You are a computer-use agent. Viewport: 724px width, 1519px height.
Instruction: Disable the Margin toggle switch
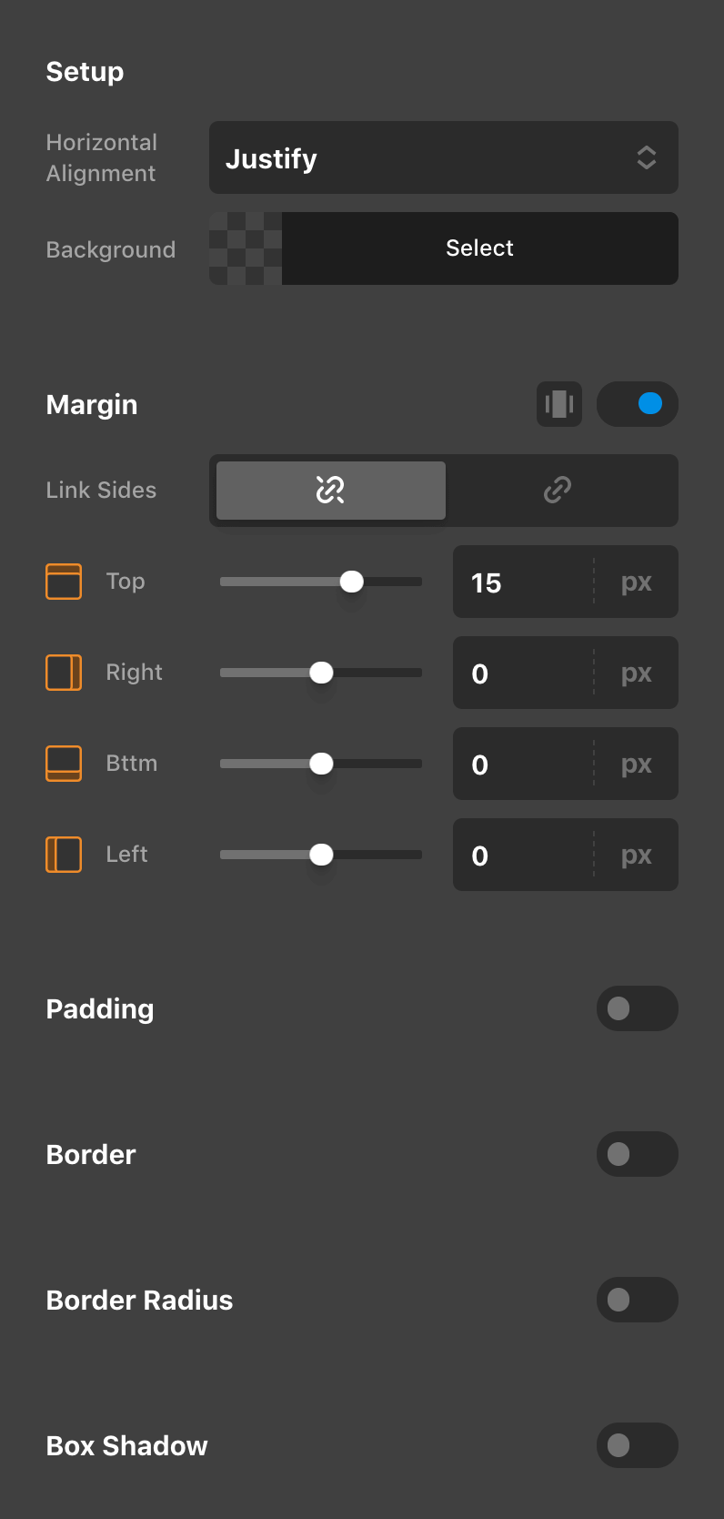click(x=637, y=404)
